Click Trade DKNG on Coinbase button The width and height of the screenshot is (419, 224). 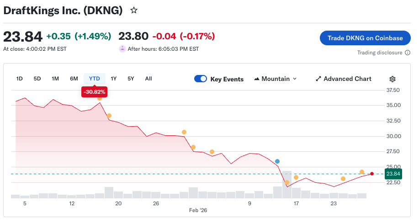[x=365, y=38]
